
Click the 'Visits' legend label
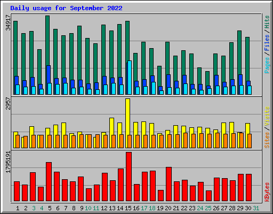coord(267,117)
